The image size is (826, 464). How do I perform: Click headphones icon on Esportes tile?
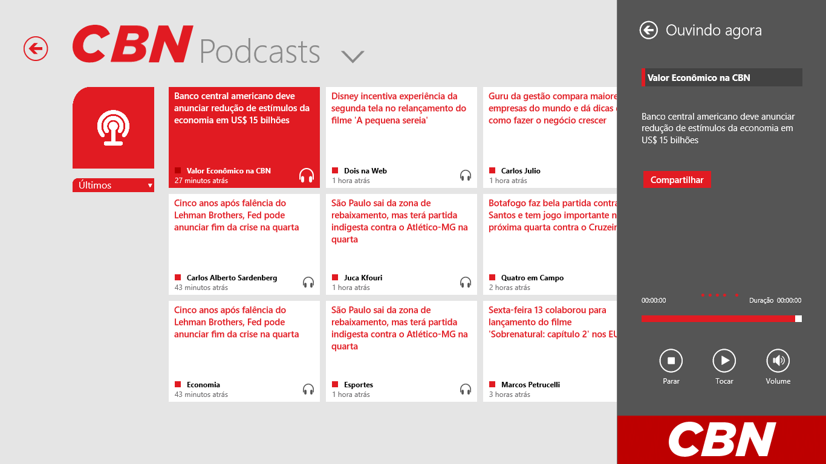pos(465,389)
